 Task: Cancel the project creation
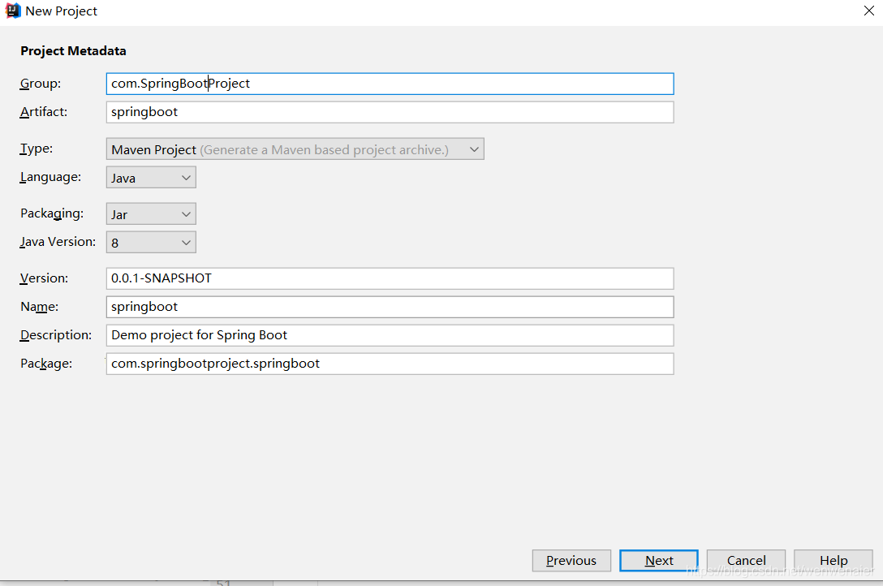click(x=746, y=561)
